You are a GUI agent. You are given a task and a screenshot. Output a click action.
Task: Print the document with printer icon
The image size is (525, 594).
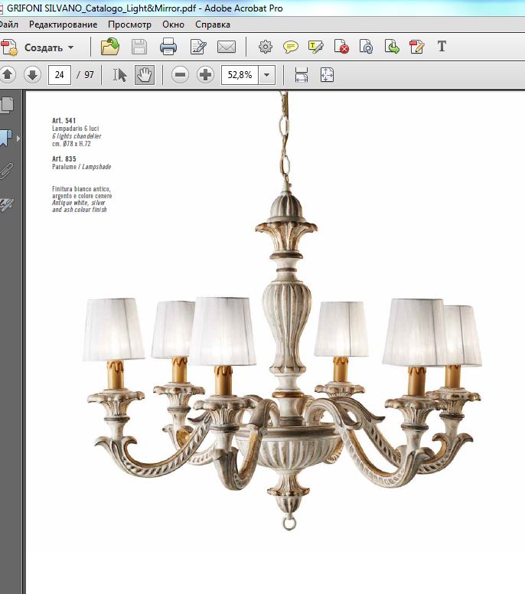click(168, 47)
